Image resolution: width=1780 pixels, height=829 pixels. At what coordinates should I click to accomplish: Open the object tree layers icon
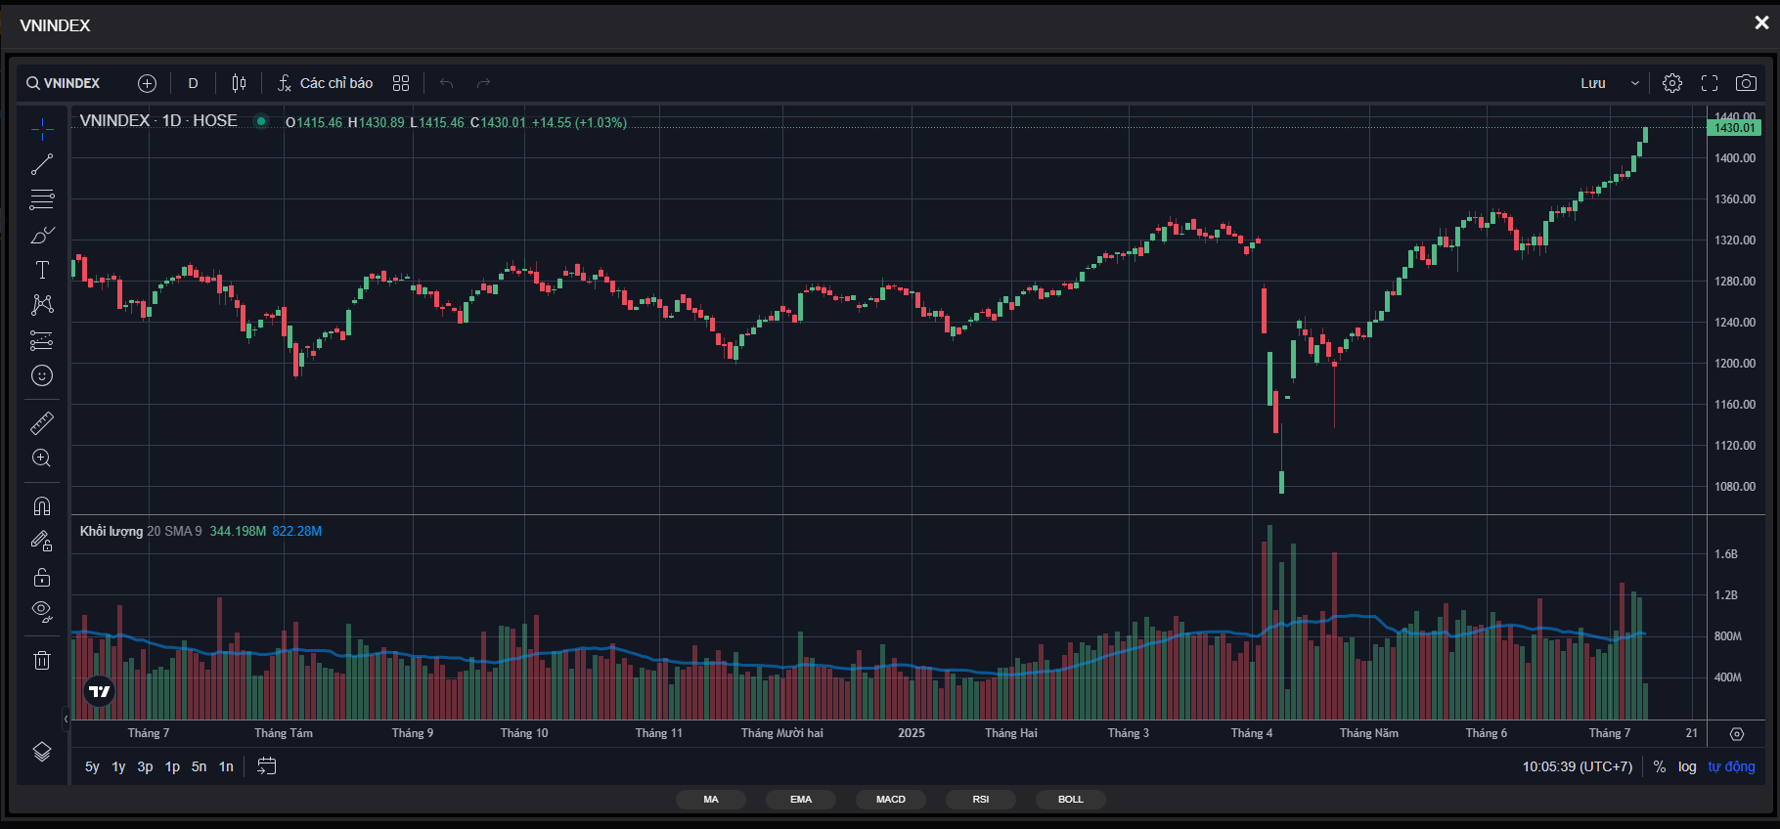pos(42,752)
